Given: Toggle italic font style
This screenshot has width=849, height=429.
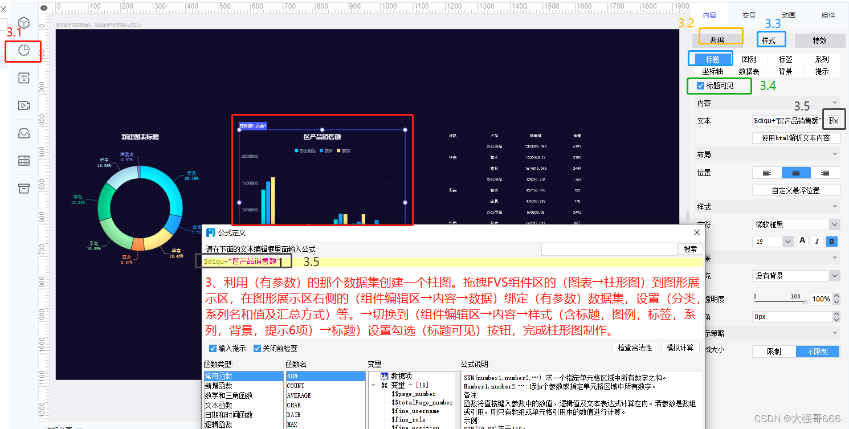Looking at the screenshot, I should [817, 241].
